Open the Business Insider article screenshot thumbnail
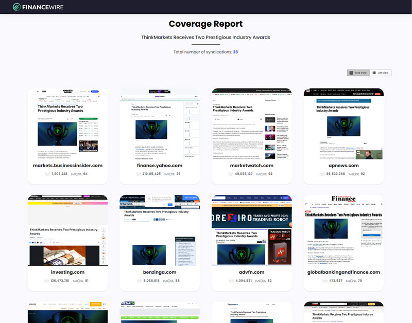This screenshot has height=323, width=412. pyautogui.click(x=67, y=124)
